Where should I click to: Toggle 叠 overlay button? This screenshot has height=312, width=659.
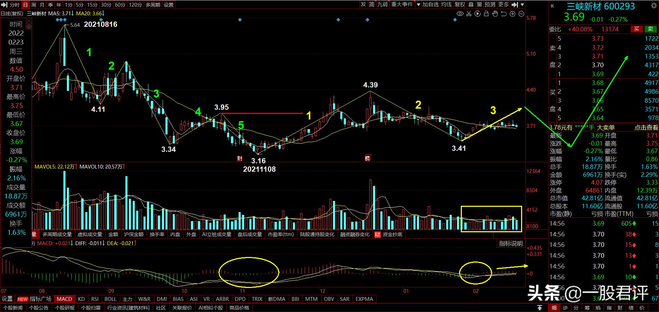[471, 5]
